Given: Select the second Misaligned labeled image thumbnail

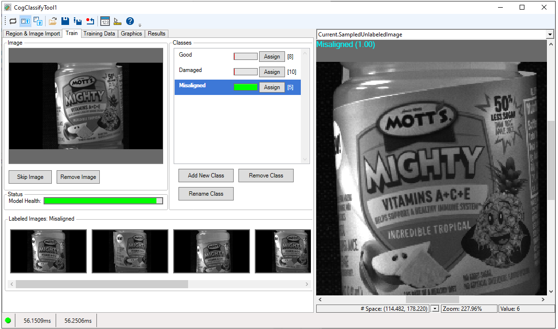Looking at the screenshot, I should click(130, 251).
